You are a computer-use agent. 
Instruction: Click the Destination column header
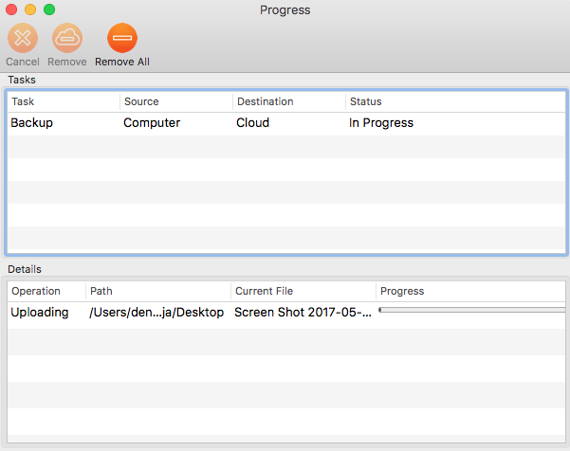pyautogui.click(x=289, y=101)
